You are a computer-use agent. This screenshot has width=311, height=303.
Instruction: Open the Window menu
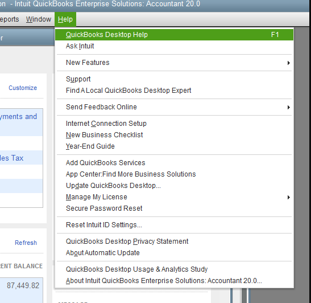39,19
